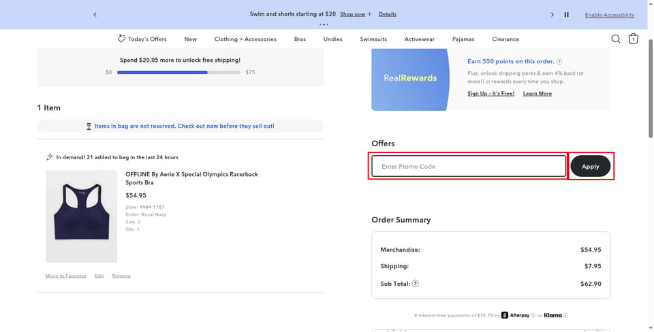Open the shopping bag icon
Image resolution: width=654 pixels, height=332 pixels.
click(x=633, y=38)
